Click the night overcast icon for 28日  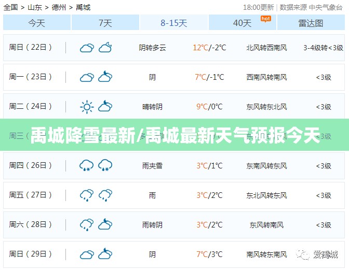point(105,224)
